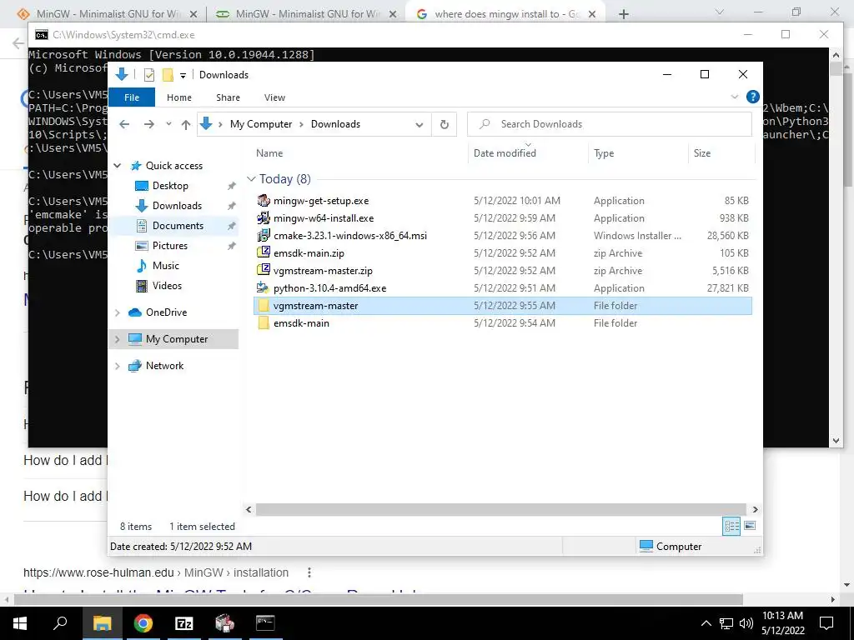854x640 pixels.
Task: Open the volume control in system tray
Action: coord(746,623)
